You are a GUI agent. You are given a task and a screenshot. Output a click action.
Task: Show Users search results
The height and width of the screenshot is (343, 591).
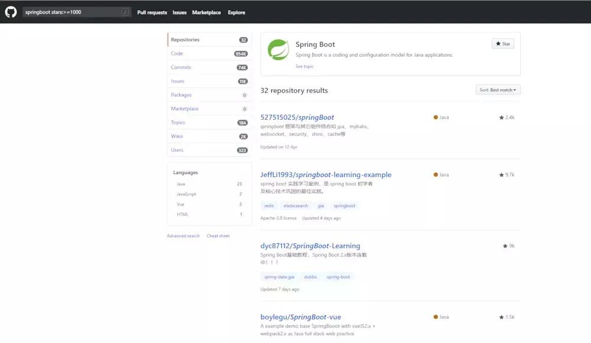[x=177, y=150]
